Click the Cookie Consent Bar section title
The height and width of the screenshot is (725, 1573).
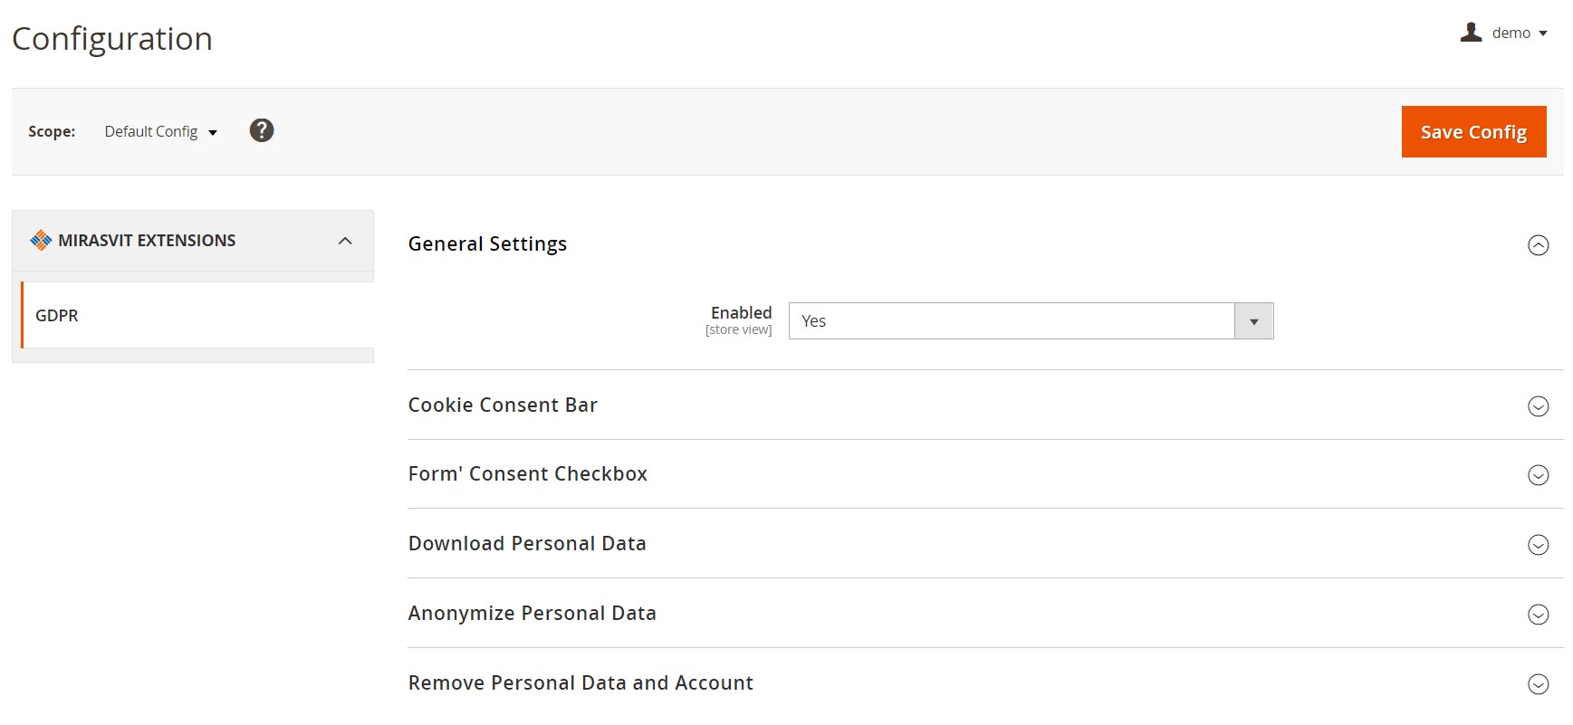[x=503, y=405]
